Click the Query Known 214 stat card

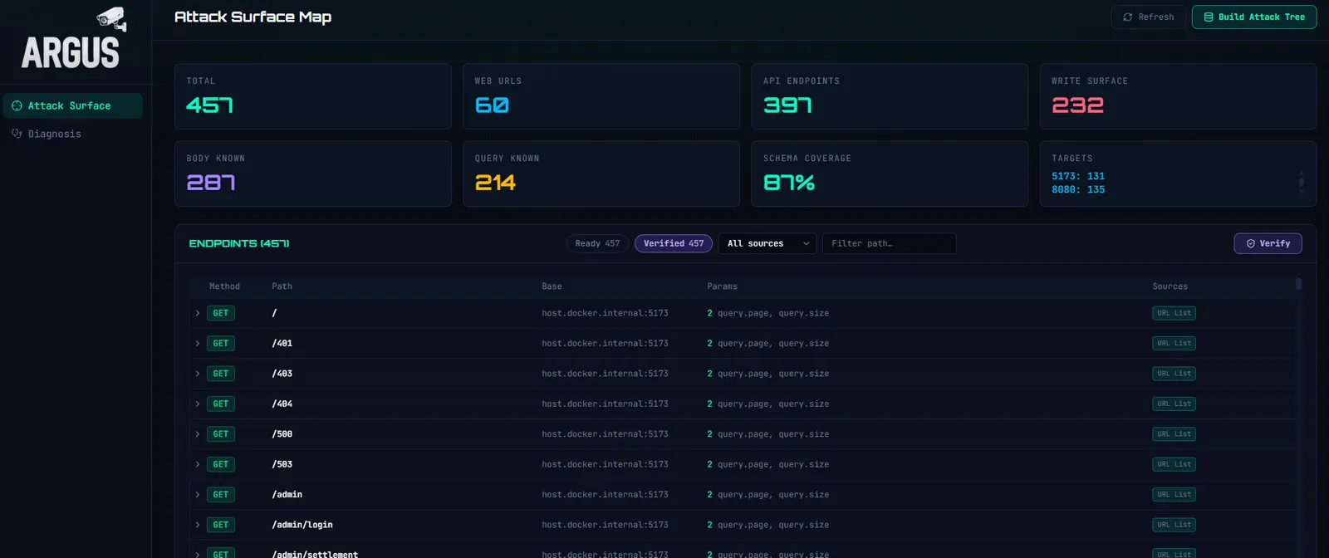click(x=601, y=174)
